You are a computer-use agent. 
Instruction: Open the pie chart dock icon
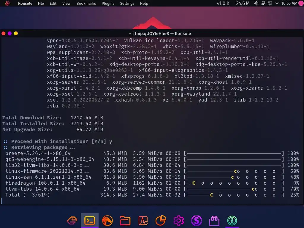click(161, 221)
